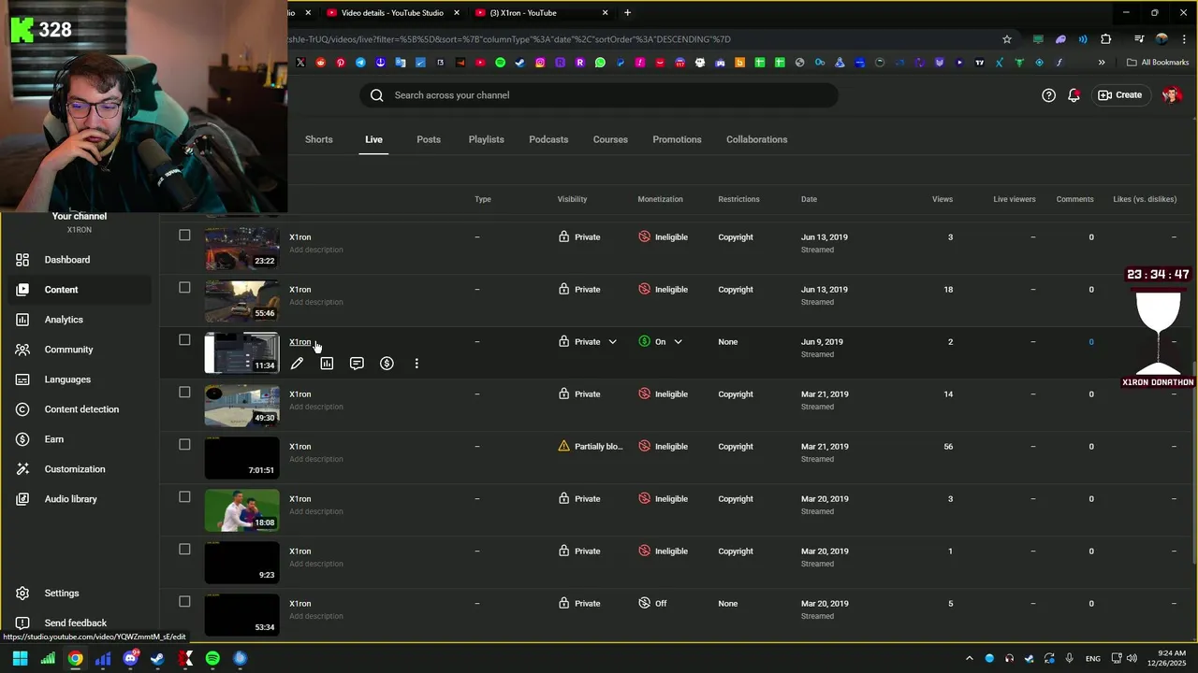1198x673 pixels.
Task: Open the Podcasts tab
Action: 548,139
